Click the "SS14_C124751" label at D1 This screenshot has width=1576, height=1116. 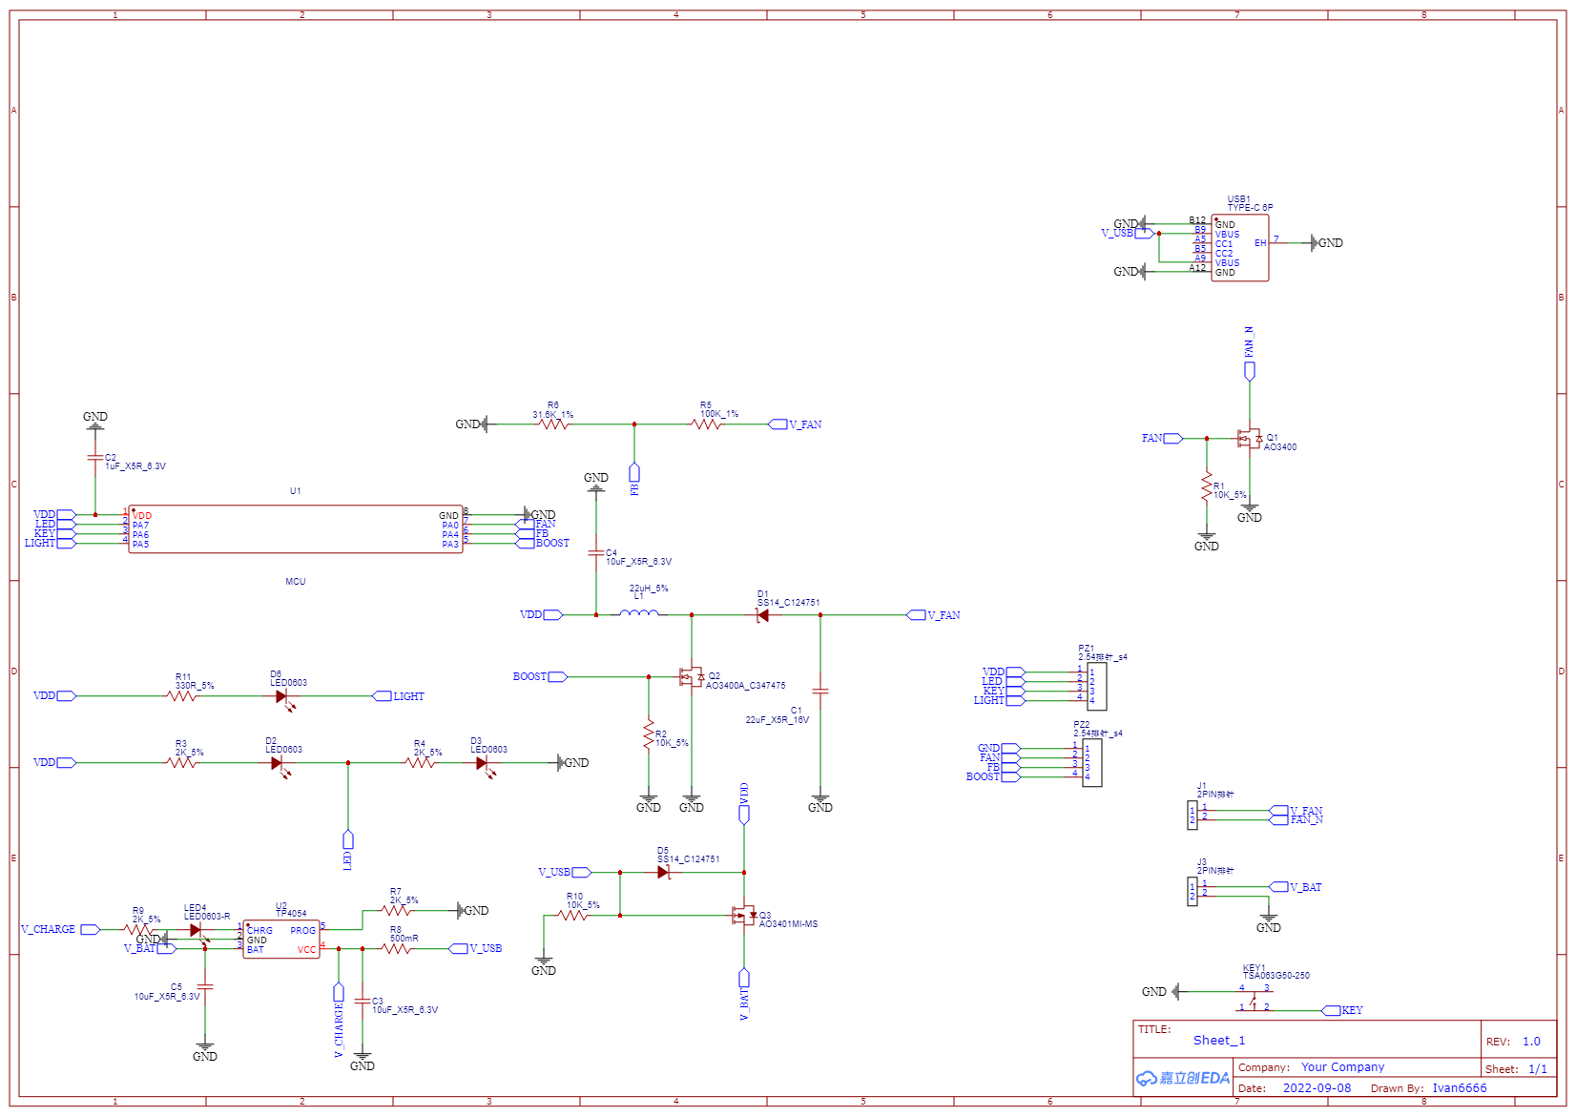[x=789, y=603]
